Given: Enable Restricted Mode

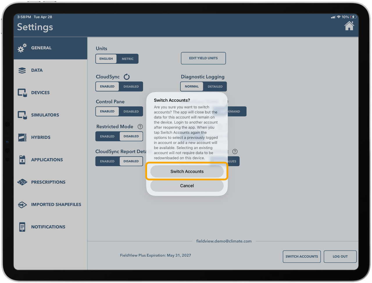Looking at the screenshot, I should pos(107,136).
